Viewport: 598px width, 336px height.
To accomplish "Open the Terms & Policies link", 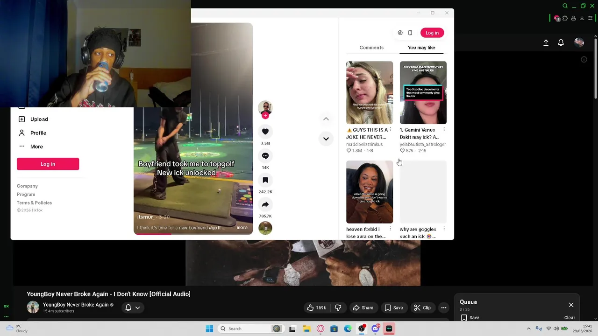I will click(34, 203).
